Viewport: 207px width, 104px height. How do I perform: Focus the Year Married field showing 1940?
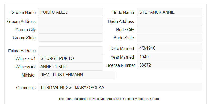tap(169, 57)
